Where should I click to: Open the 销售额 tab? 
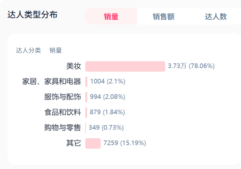point(163,16)
